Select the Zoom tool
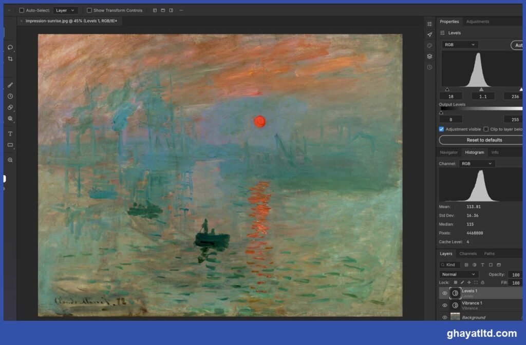This screenshot has height=345, width=526. (10, 160)
